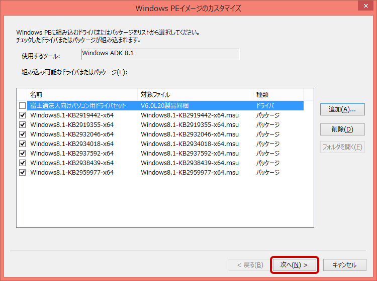Select the Windows8.1-KB2932046-x64.msu file cell

point(190,134)
